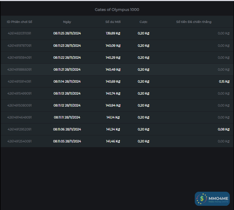Open session ID 42614914649091
The height and width of the screenshot is (210, 234).
(19, 117)
